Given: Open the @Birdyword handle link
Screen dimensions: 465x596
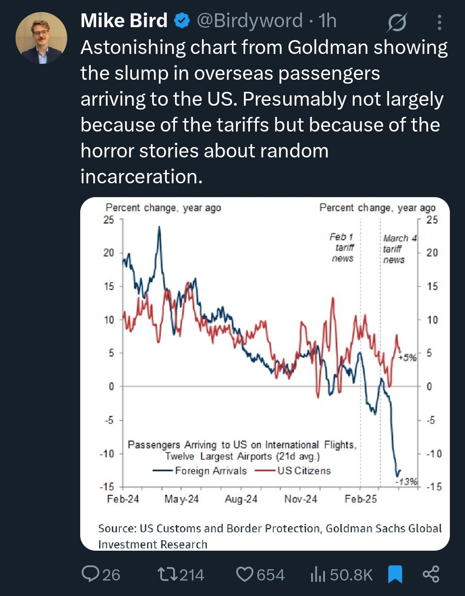Looking at the screenshot, I should pos(250,21).
